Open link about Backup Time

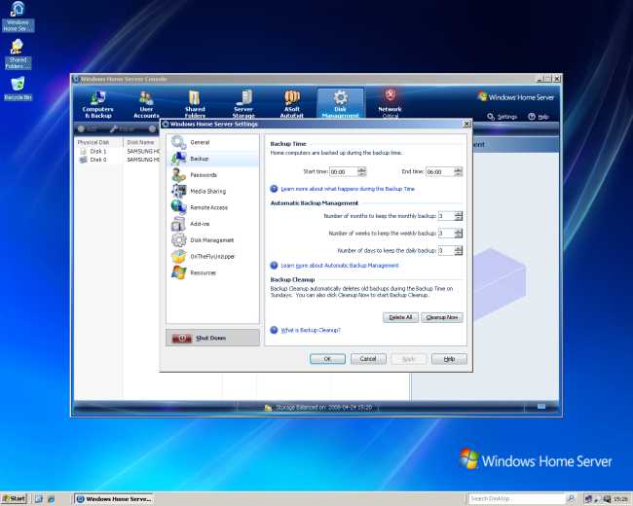(348, 189)
